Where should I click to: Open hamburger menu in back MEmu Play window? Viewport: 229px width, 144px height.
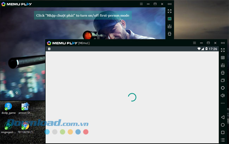tap(141, 4)
